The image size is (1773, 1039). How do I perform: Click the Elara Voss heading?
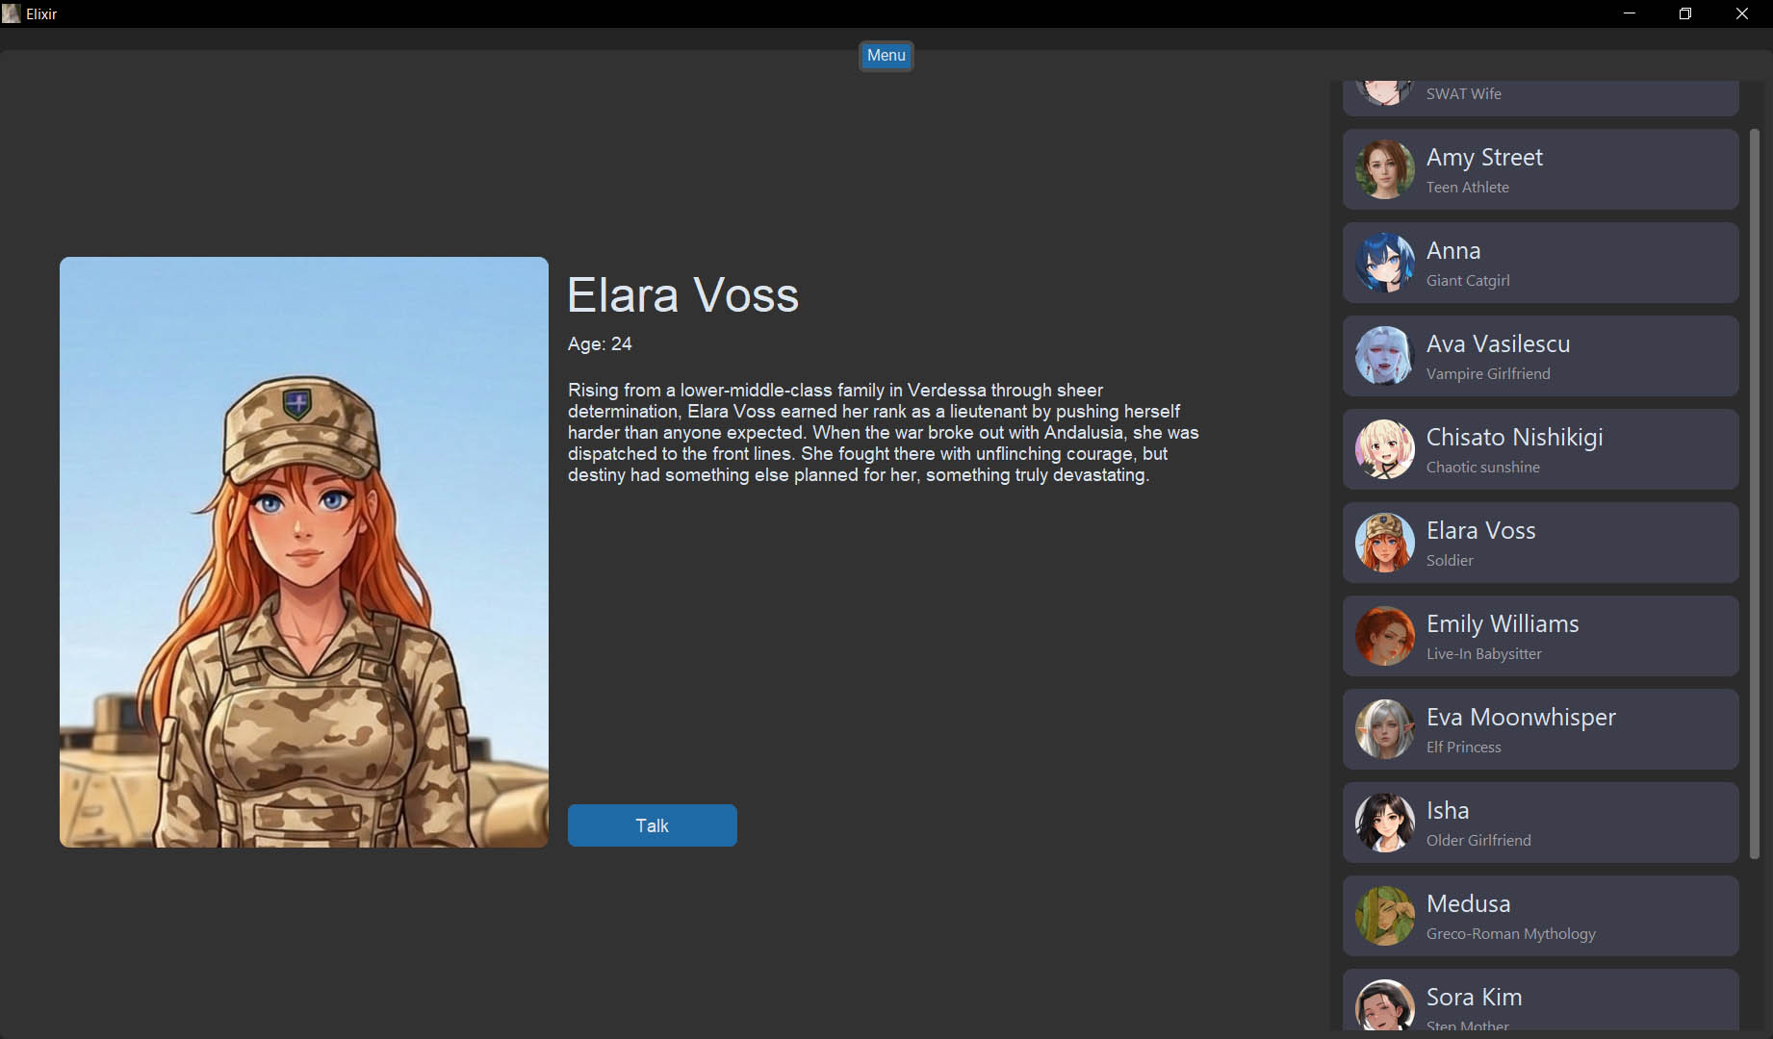tap(682, 294)
